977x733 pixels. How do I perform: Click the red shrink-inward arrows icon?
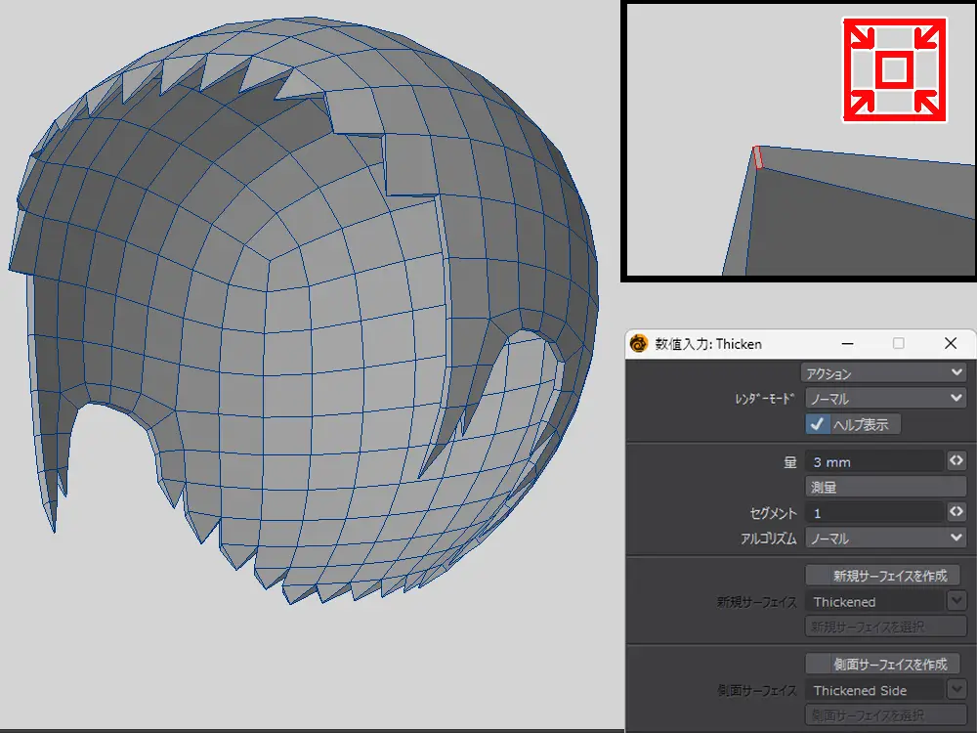pyautogui.click(x=895, y=69)
